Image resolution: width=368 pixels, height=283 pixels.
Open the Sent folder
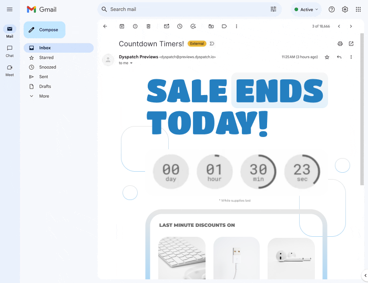coord(58,77)
